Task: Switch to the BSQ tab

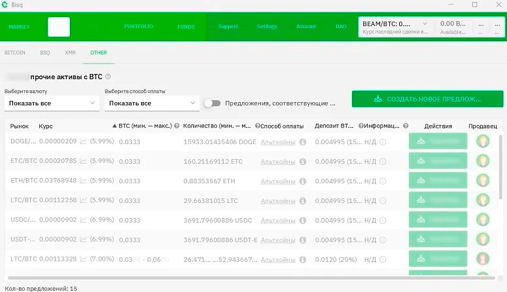Action: (x=44, y=52)
